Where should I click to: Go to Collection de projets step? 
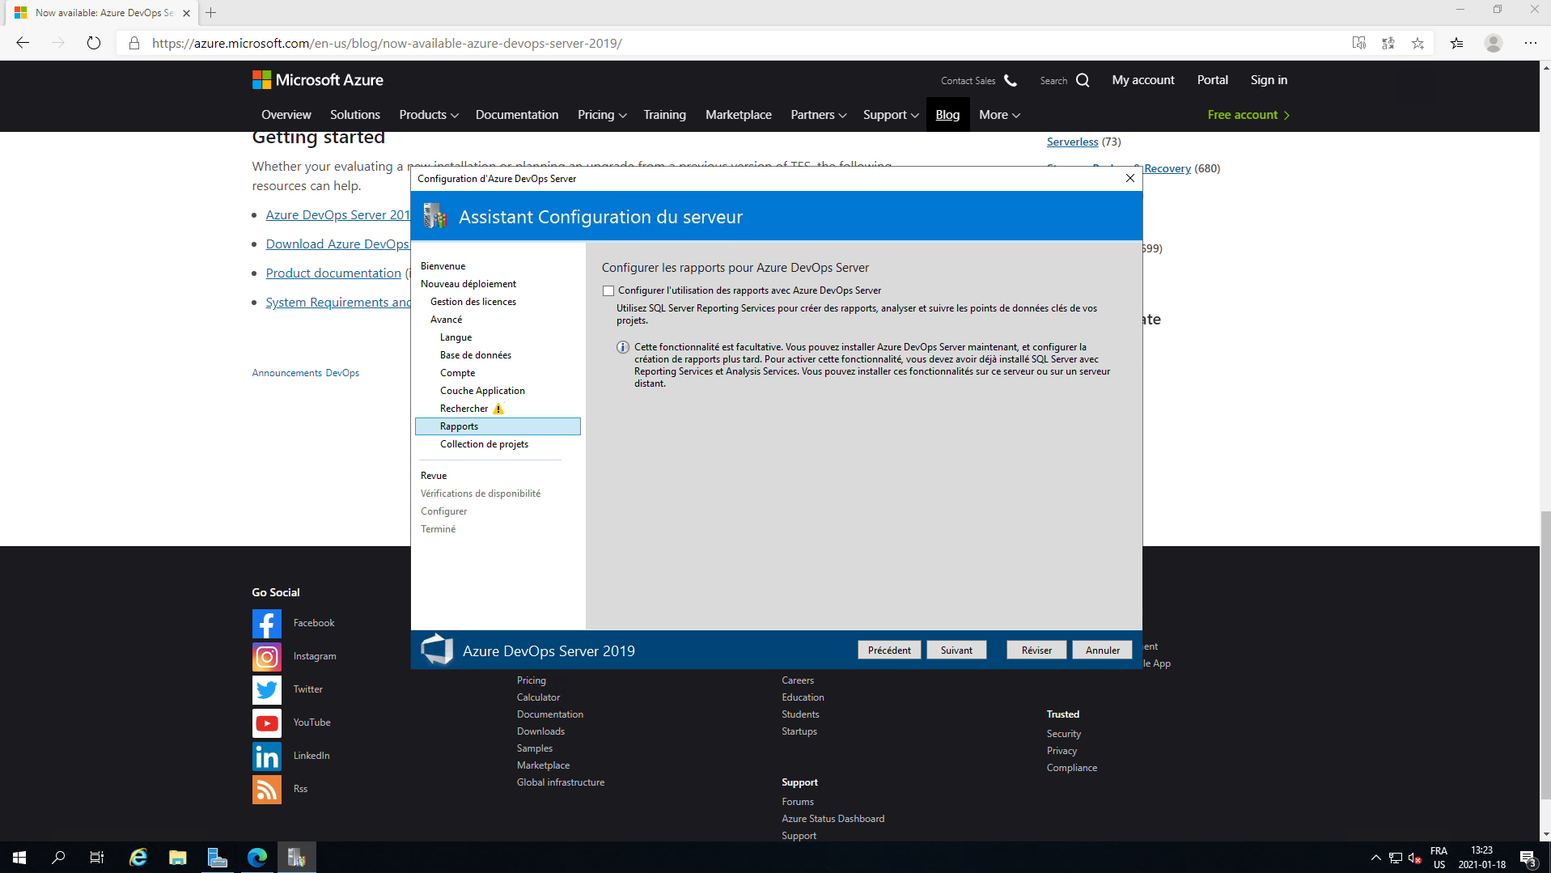484,444
